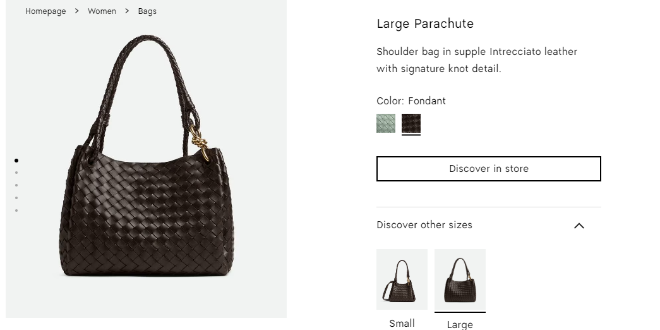Open the Women breadcrumb link

click(x=102, y=11)
